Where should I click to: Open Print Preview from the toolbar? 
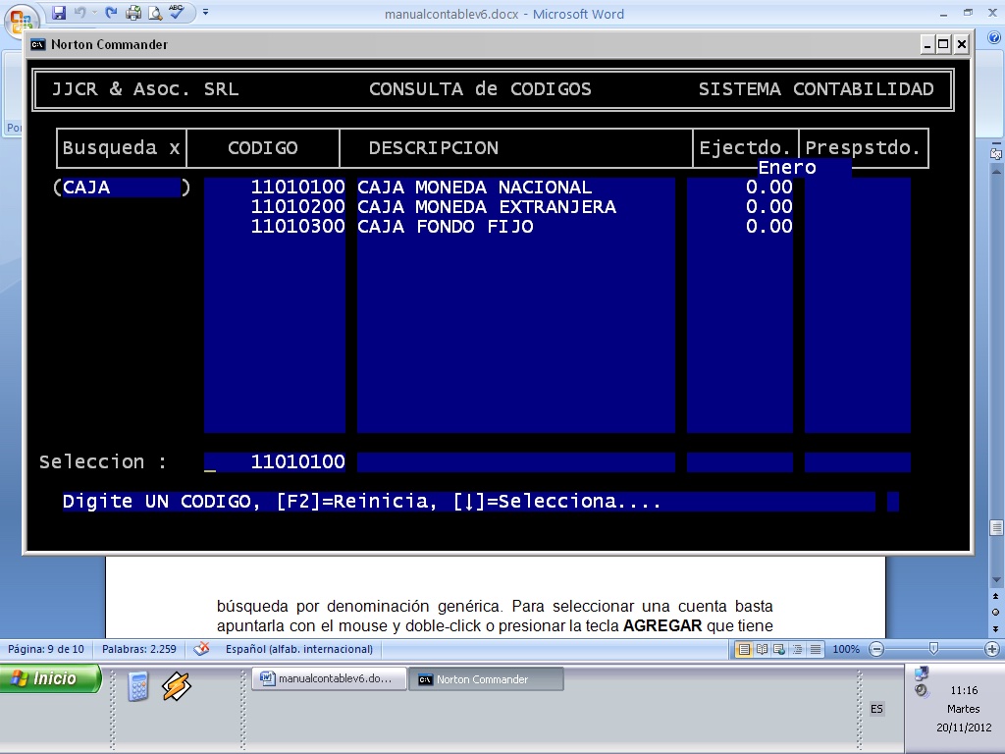[x=154, y=12]
